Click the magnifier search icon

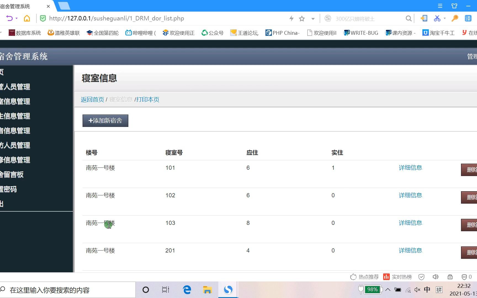tap(409, 18)
